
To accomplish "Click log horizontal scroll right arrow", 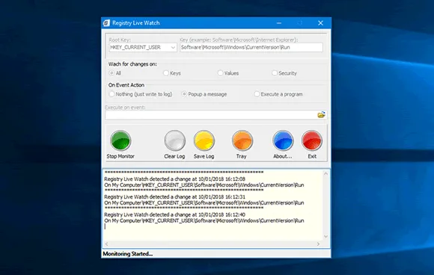I will click(318, 244).
